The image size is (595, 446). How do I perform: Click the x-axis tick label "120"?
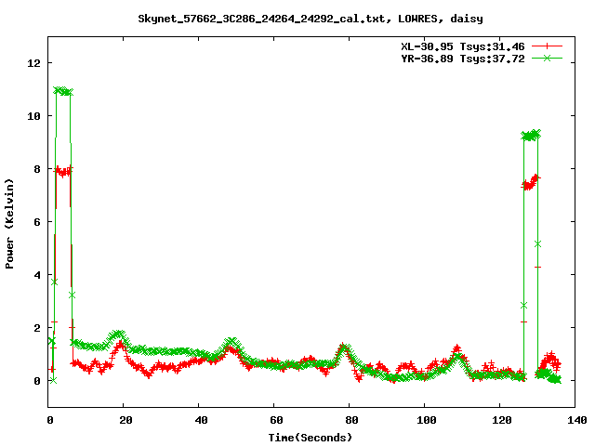pos(502,420)
